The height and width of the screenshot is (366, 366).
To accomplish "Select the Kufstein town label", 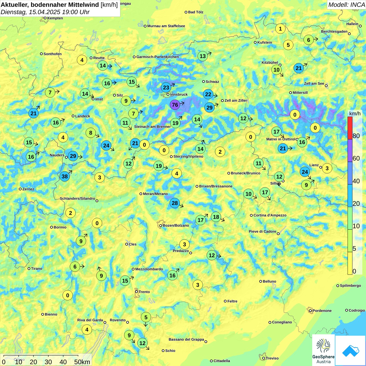I will pyautogui.click(x=265, y=42).
